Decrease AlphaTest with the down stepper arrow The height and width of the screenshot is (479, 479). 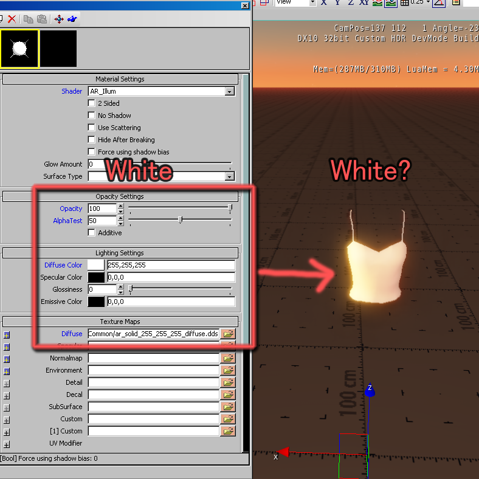coord(121,223)
